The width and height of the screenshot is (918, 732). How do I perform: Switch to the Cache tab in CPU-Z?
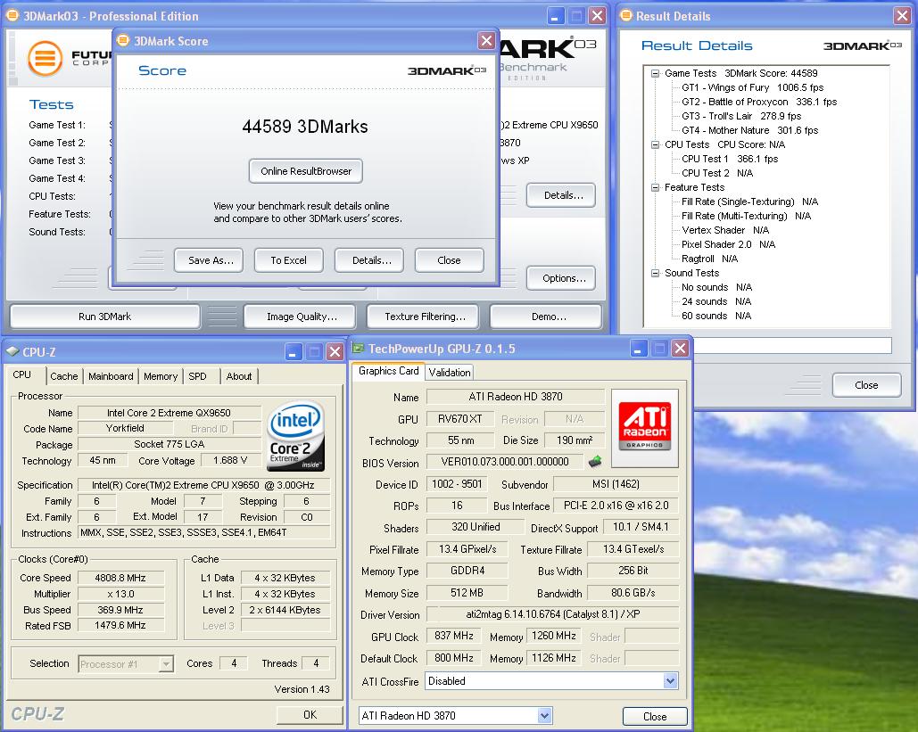tap(64, 376)
